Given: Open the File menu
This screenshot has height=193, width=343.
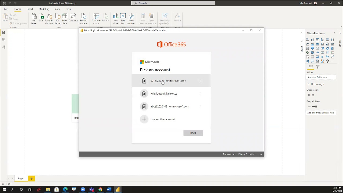Looking at the screenshot, I should click(x=6, y=9).
